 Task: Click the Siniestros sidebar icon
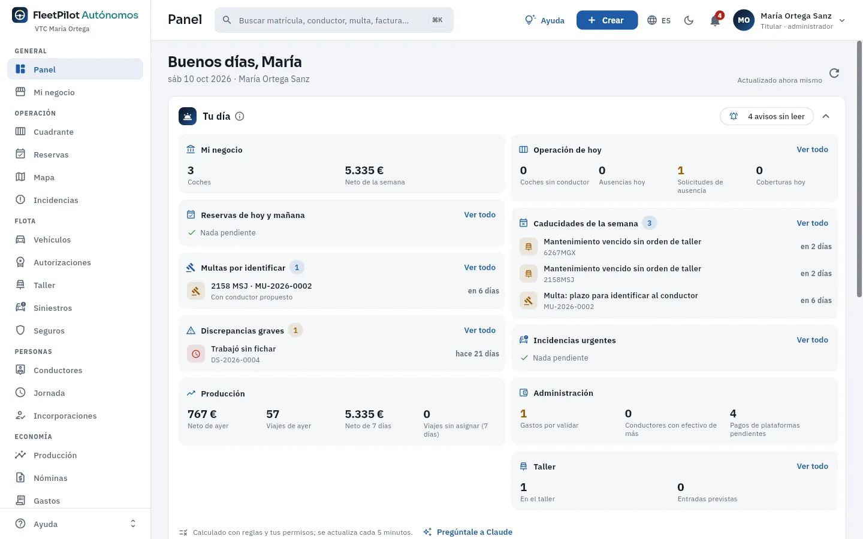point(20,308)
